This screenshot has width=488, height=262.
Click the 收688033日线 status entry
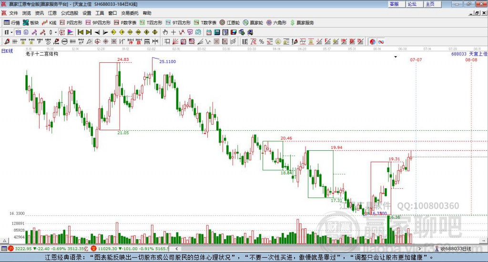tap(454, 249)
